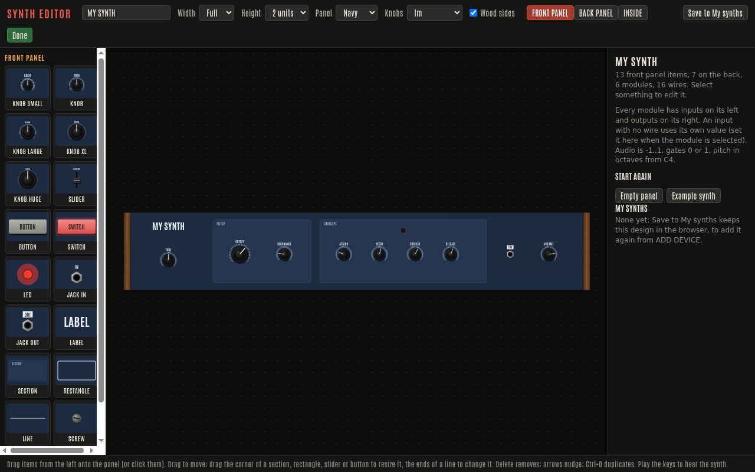Open the Height units dropdown

tap(287, 12)
